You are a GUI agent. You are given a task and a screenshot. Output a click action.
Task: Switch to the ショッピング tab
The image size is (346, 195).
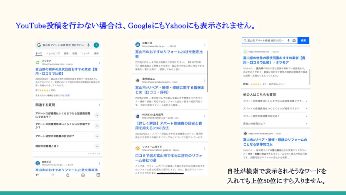pos(53,53)
